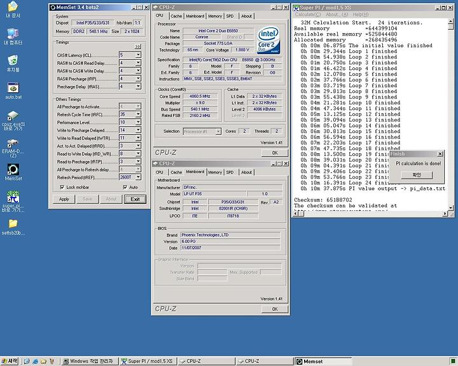Open the RAS# to CAS# Read Delay dropdown
458x366 pixels.
138,63
